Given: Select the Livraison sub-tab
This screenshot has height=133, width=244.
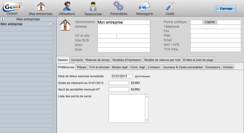Looking at the screenshot, I should click(x=154, y=67).
